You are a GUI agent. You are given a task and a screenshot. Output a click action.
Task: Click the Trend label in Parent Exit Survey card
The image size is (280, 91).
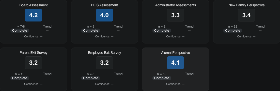click(x=47, y=74)
